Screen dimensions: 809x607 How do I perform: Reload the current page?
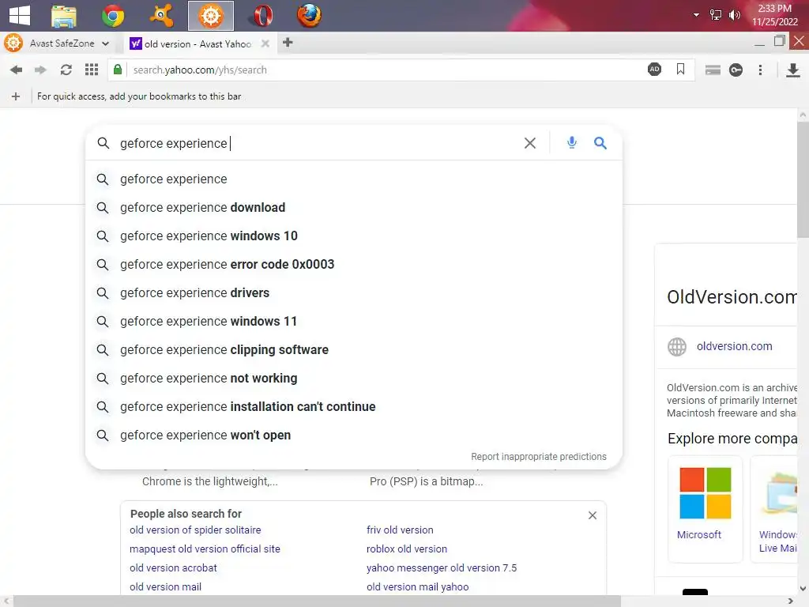[66, 70]
